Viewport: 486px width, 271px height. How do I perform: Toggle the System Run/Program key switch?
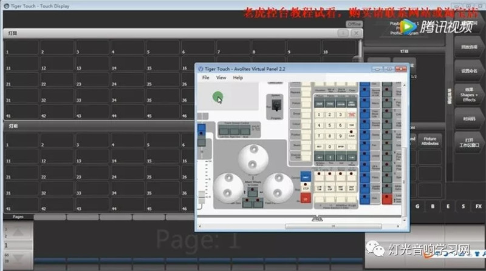(276, 105)
